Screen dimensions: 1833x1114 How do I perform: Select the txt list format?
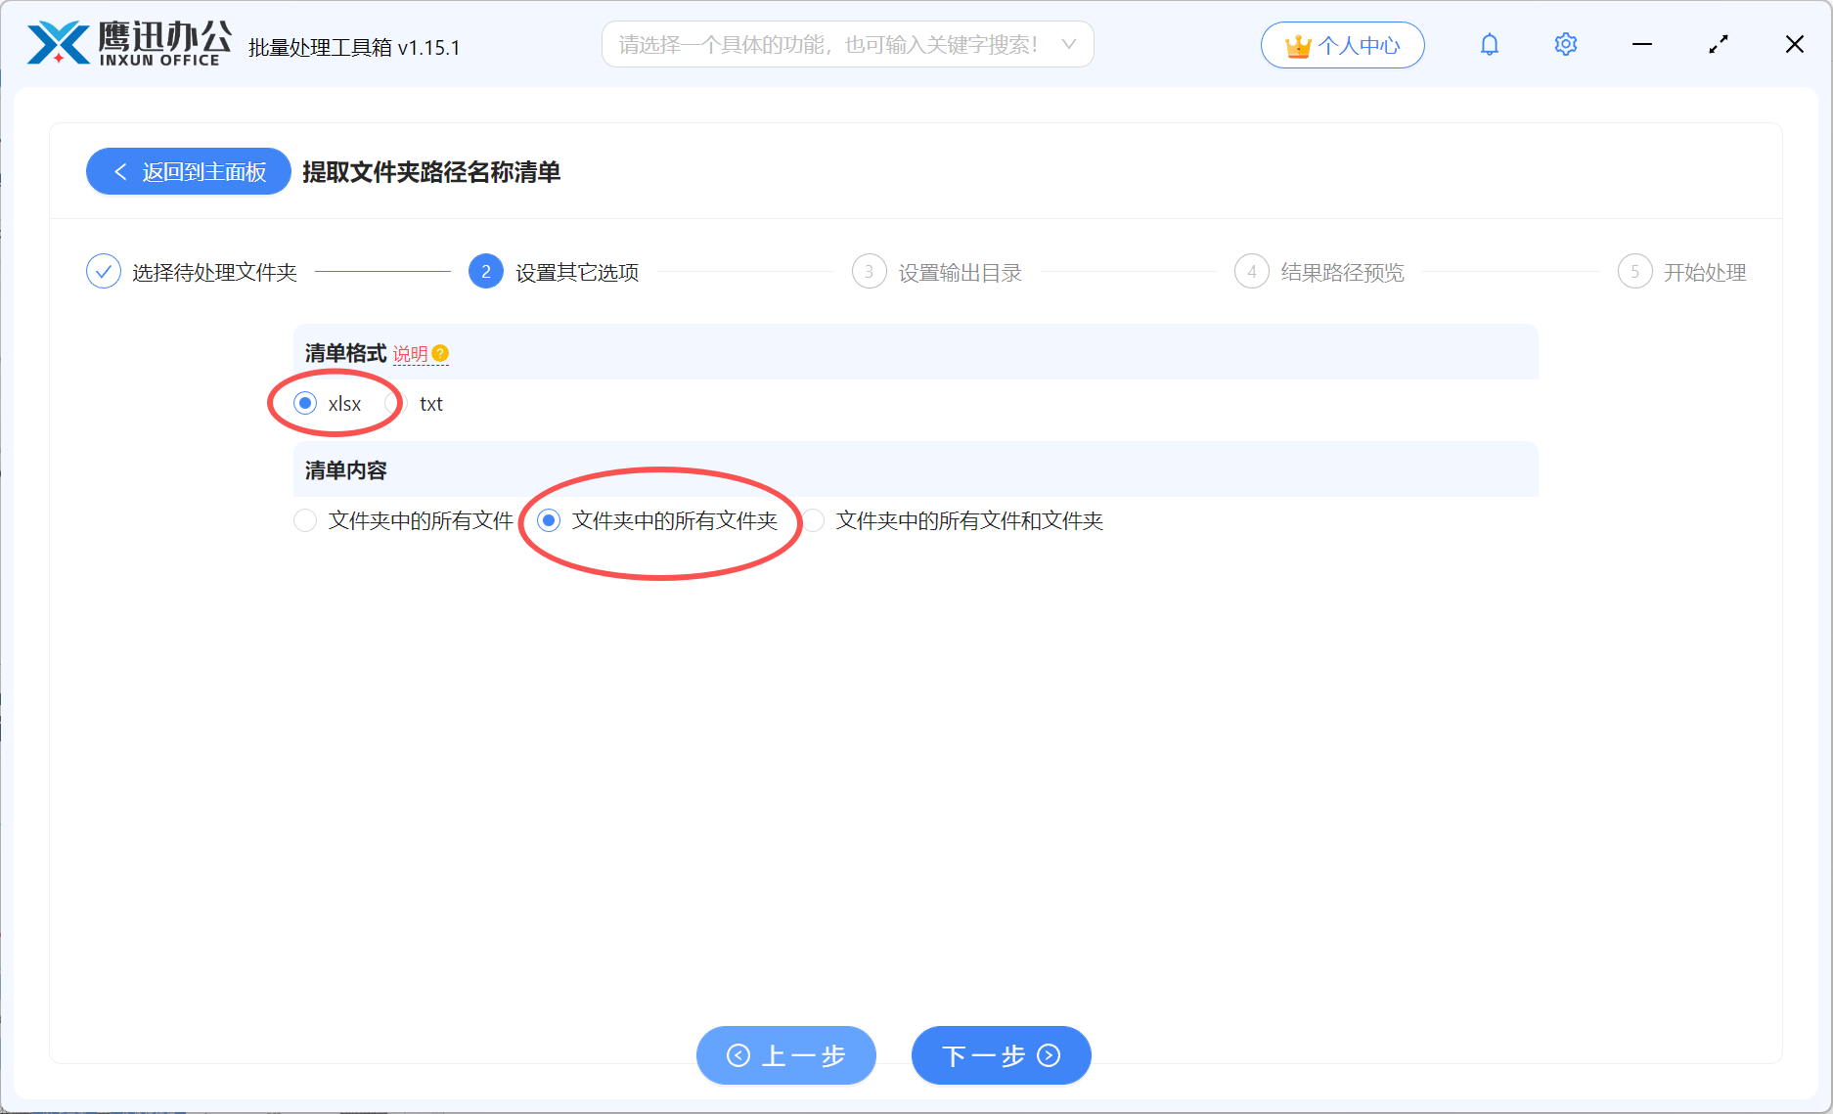(x=415, y=403)
